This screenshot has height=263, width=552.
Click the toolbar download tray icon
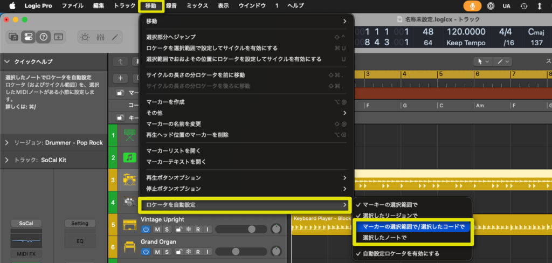(x=58, y=37)
